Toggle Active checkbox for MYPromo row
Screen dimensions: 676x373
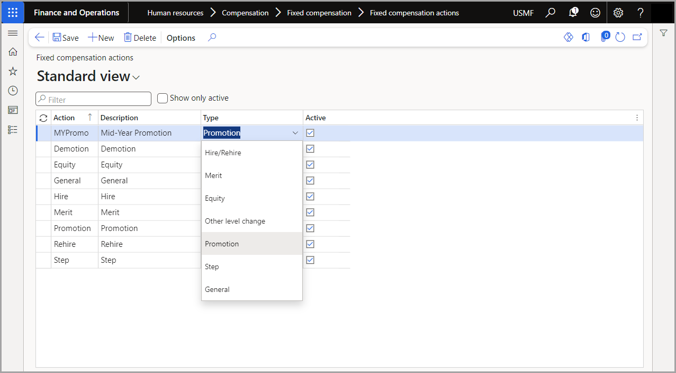310,133
